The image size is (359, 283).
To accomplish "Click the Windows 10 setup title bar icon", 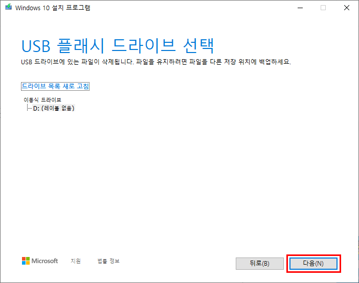I will (9, 7).
